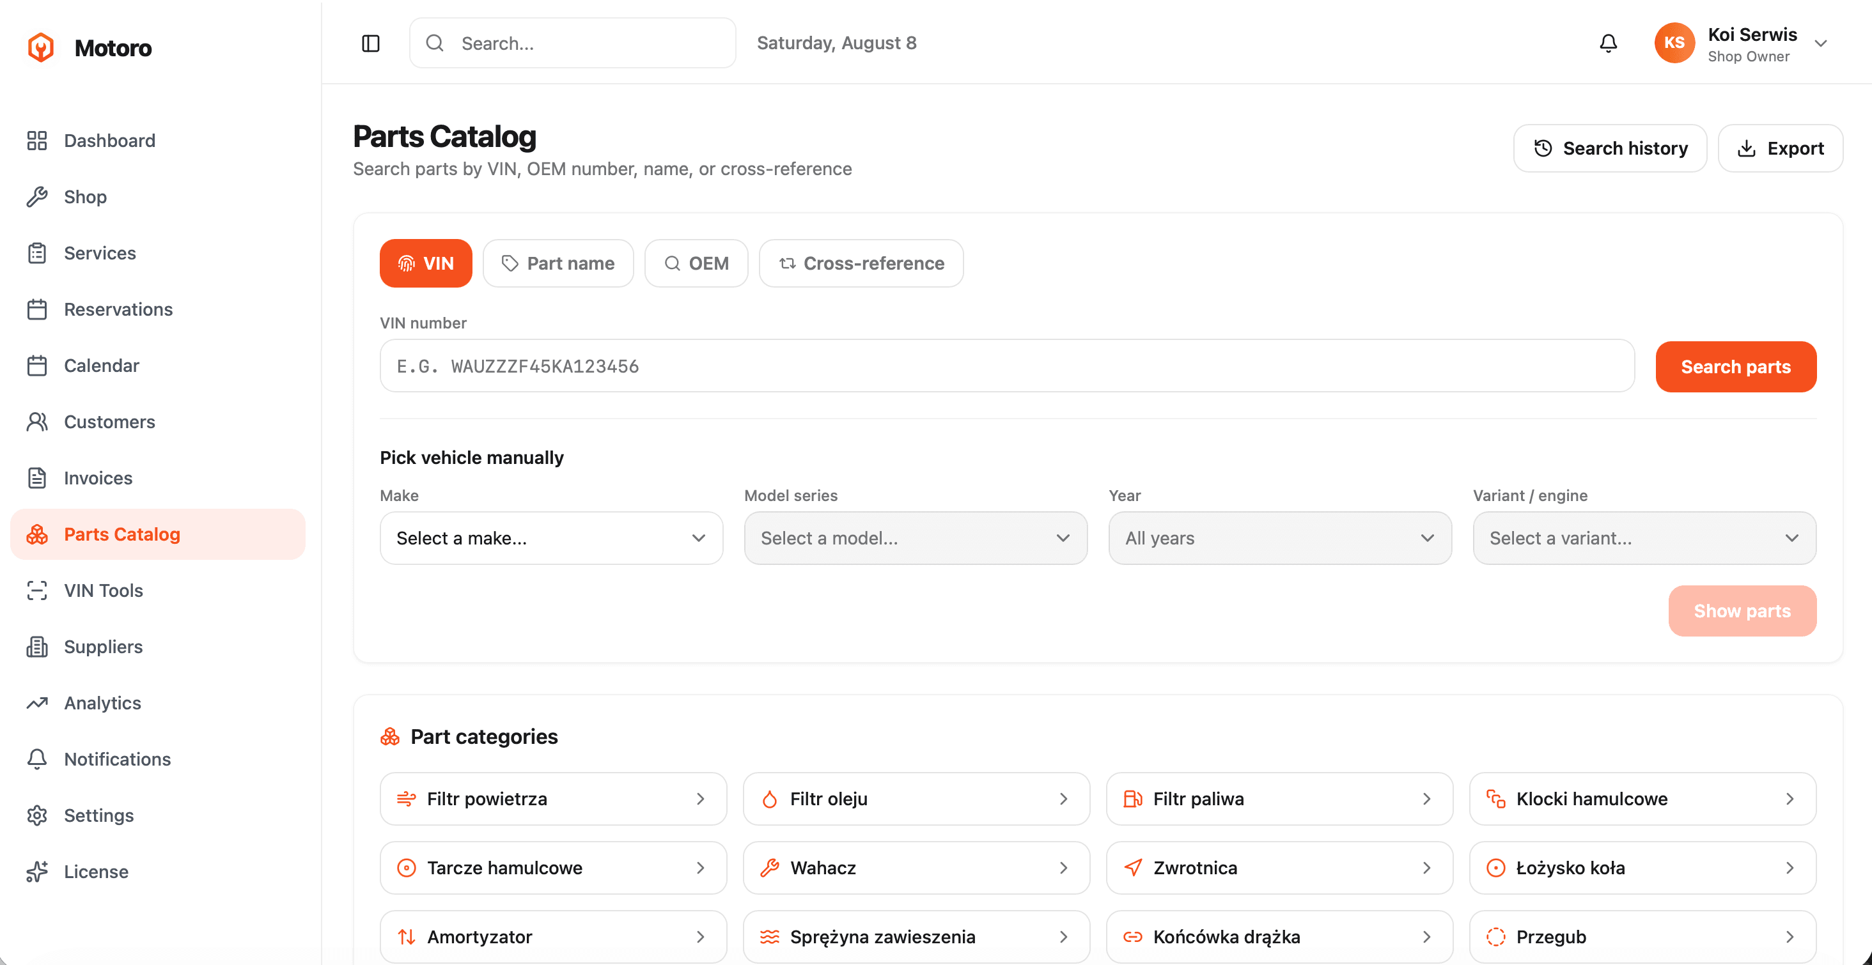The image size is (1872, 965).
Task: Click the VIN Tools scan icon
Action: coord(37,590)
